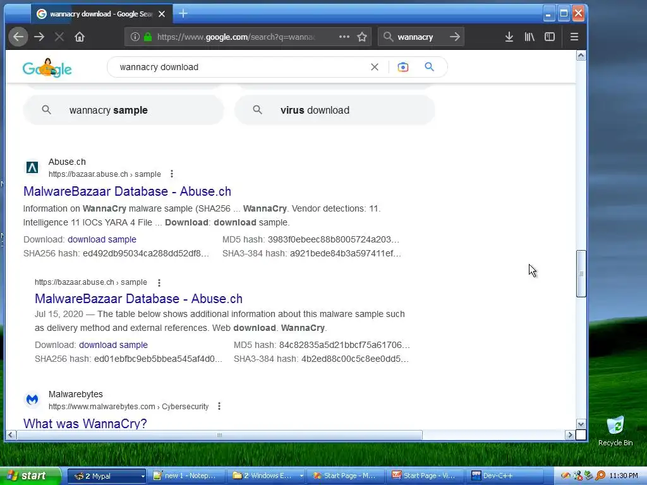Click the Abuse.ch site favicon
Screen dimensions: 647x485
[x=32, y=167]
